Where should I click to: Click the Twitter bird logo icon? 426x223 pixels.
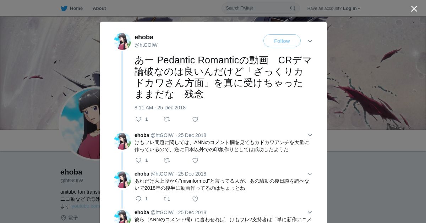pyautogui.click(x=64, y=8)
